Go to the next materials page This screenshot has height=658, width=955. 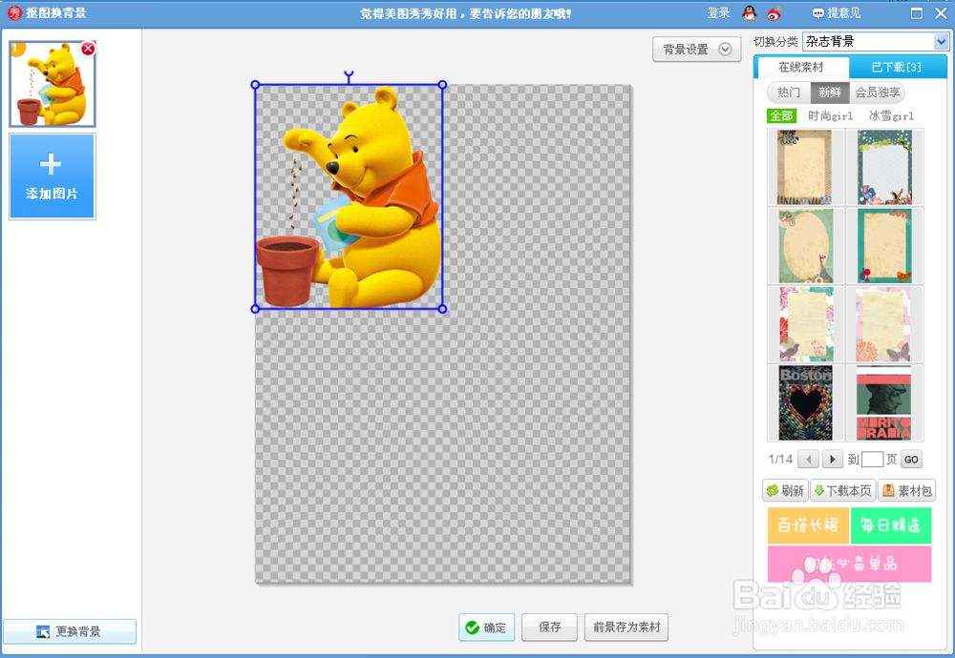(x=832, y=459)
